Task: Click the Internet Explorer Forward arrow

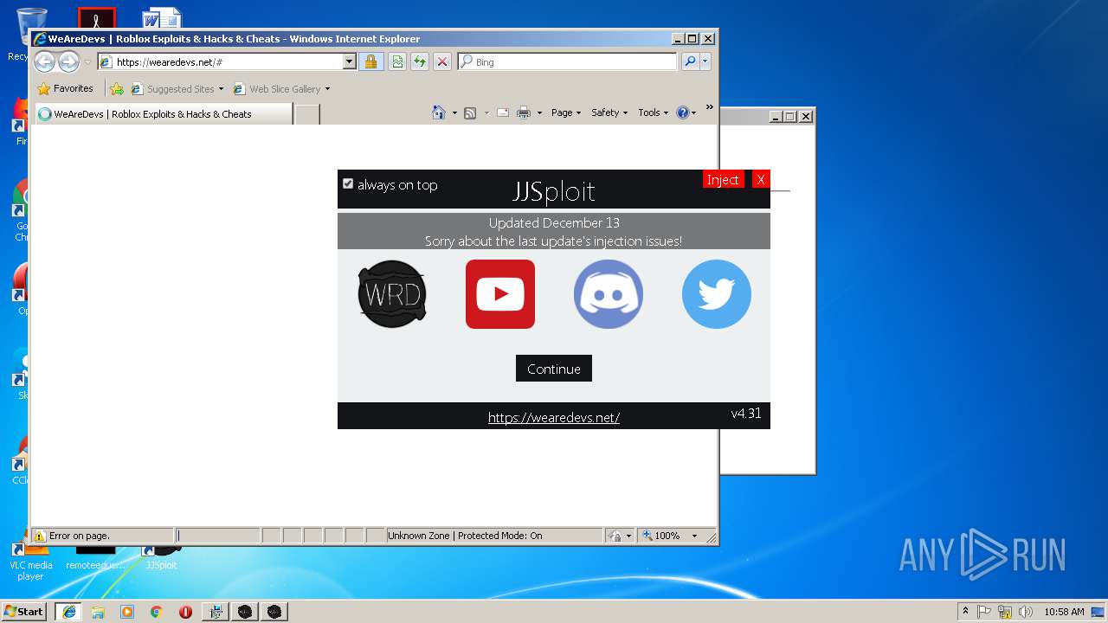Action: (69, 61)
